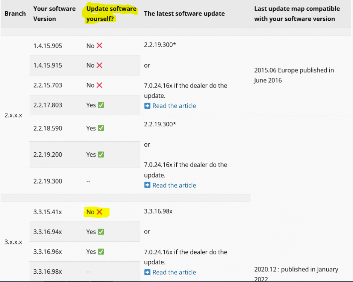Click the 2015.06 Europe published in June 2016 text

(x=294, y=75)
